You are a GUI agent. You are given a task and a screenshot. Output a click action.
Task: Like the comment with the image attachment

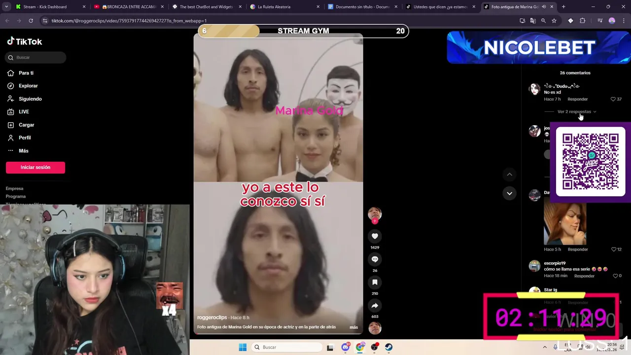(x=613, y=249)
